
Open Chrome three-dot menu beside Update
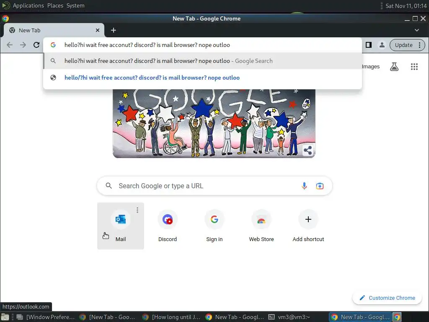click(419, 45)
